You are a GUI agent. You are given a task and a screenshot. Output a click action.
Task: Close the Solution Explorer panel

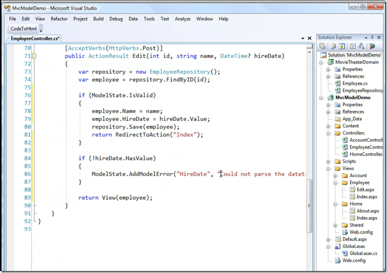click(379, 37)
